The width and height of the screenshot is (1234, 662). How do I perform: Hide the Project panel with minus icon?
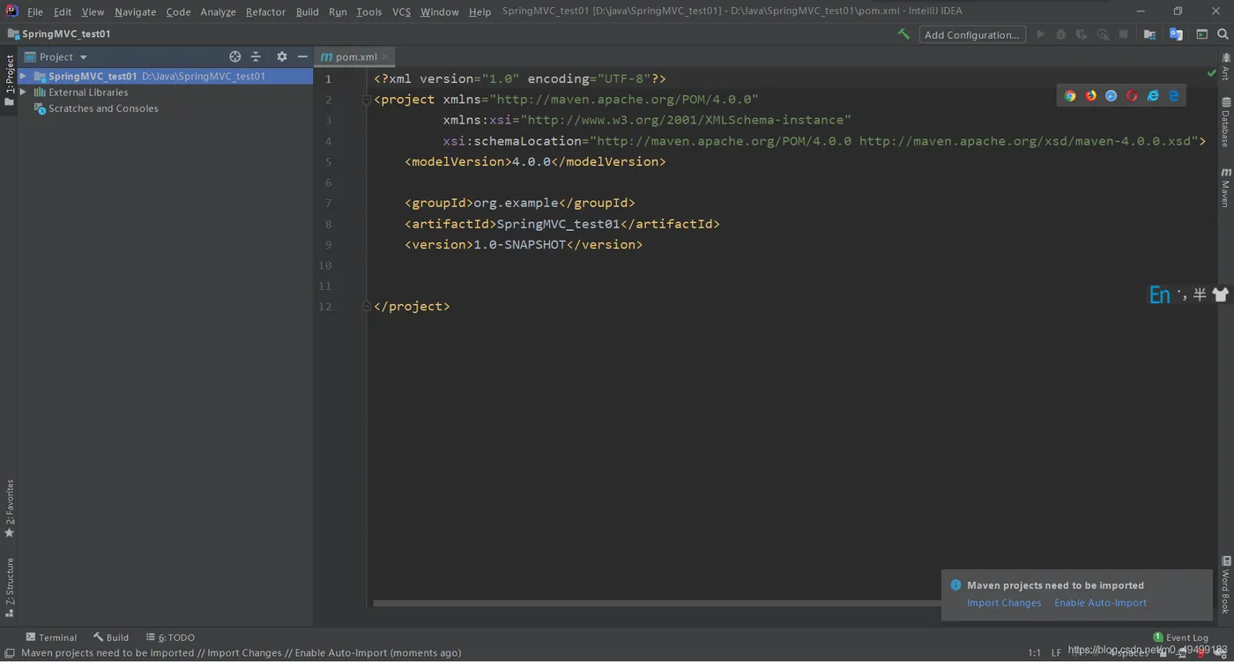[x=302, y=56]
